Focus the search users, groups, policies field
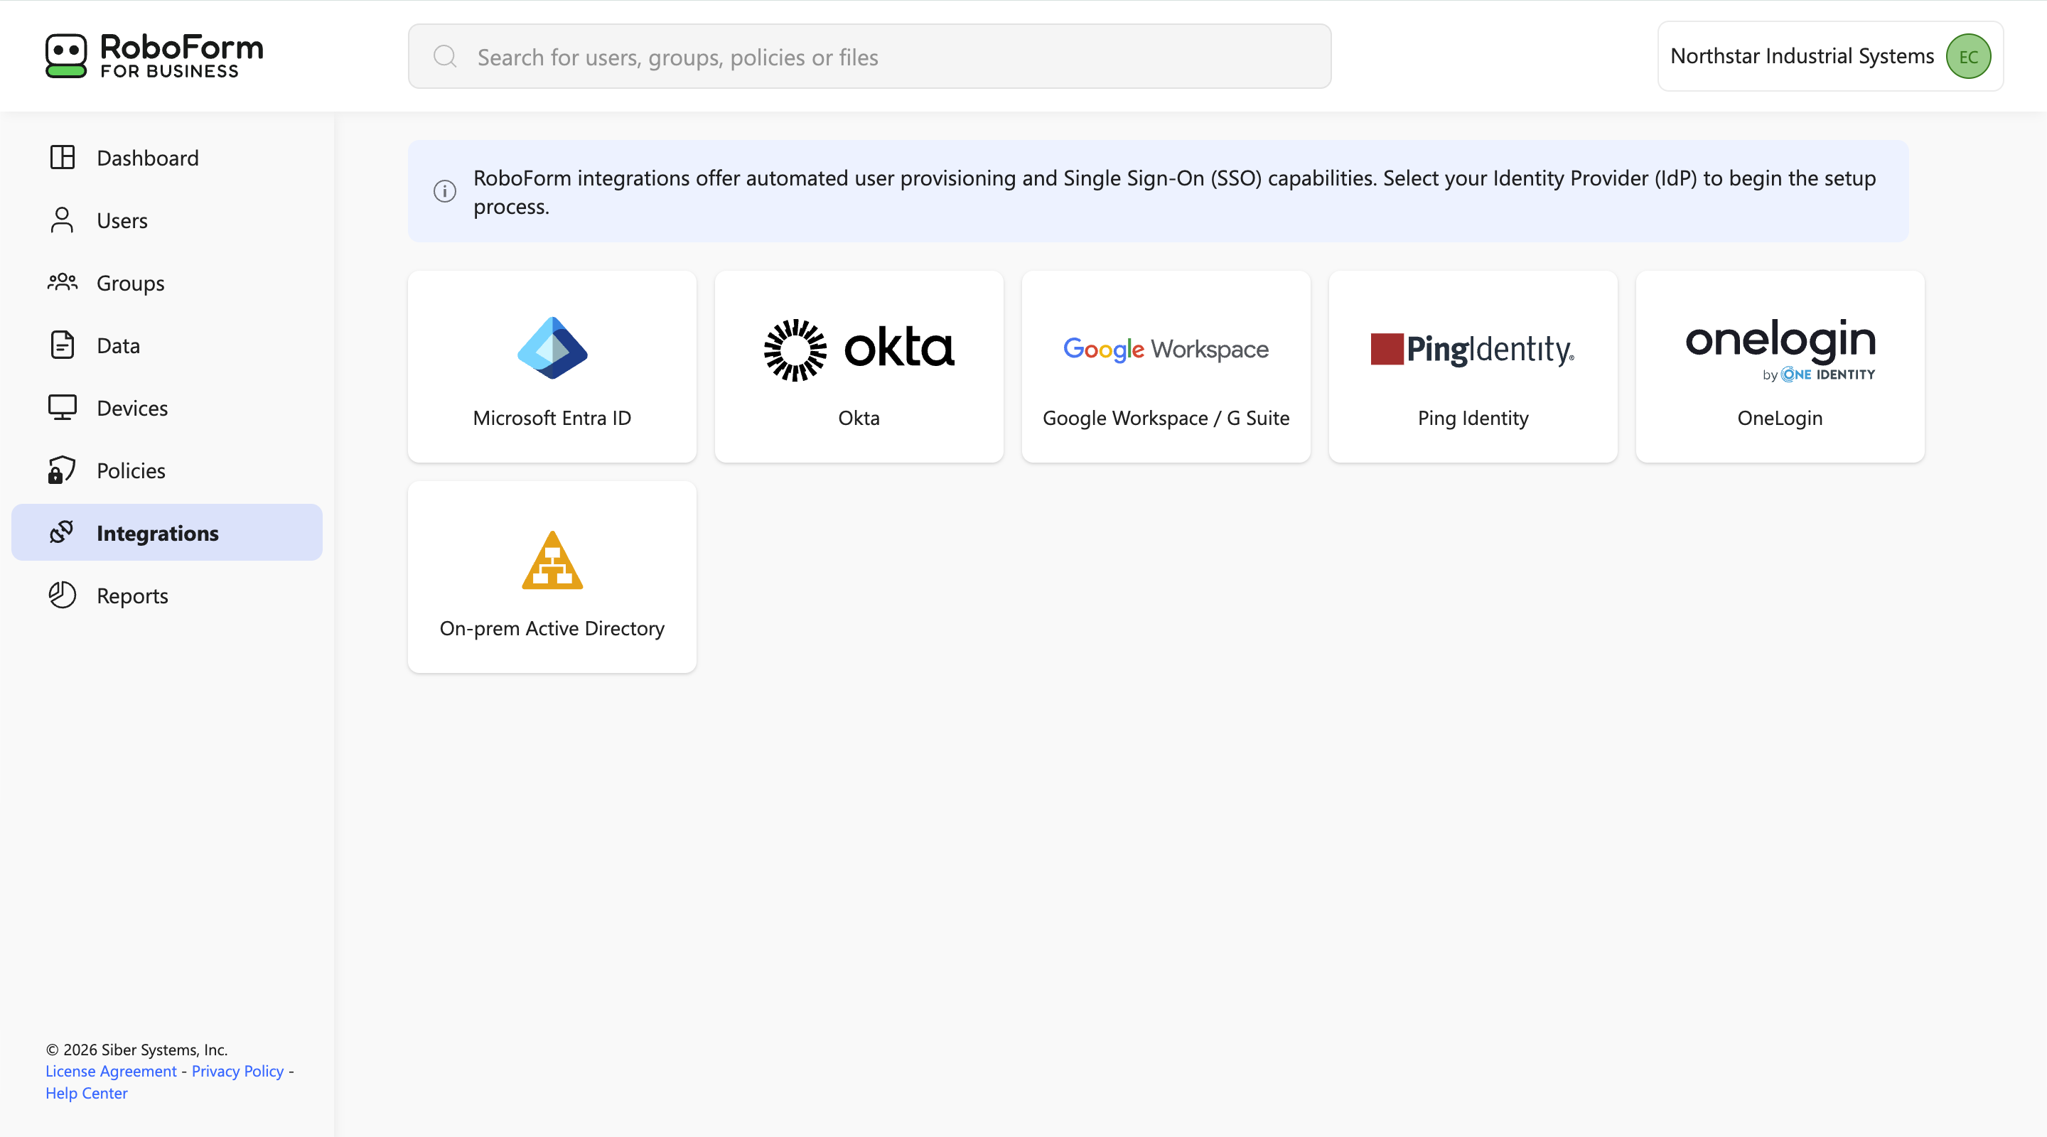Viewport: 2047px width, 1137px height. (x=869, y=56)
